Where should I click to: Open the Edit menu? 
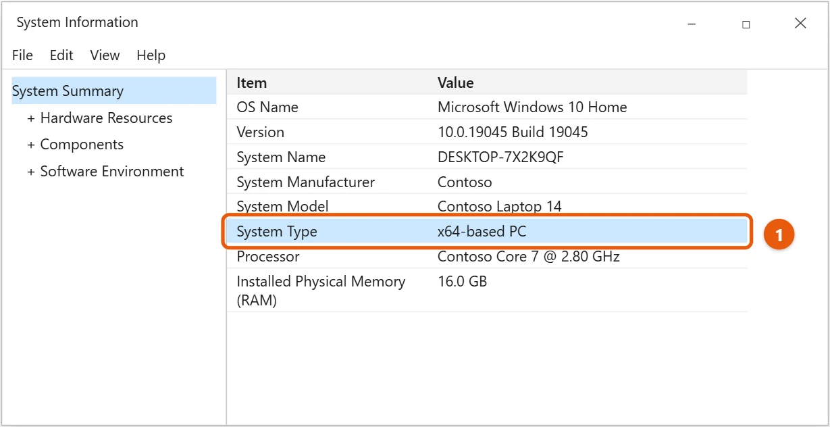click(x=61, y=55)
